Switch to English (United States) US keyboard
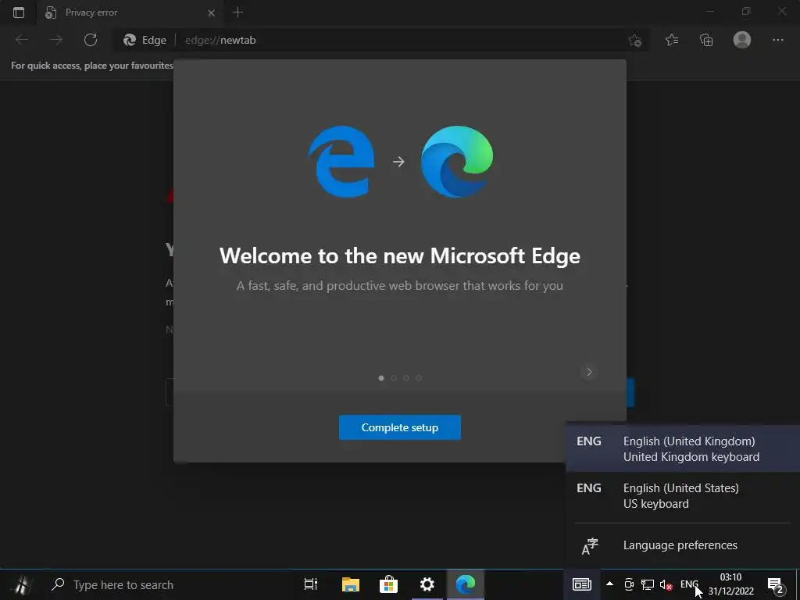This screenshot has width=800, height=600. point(683,495)
